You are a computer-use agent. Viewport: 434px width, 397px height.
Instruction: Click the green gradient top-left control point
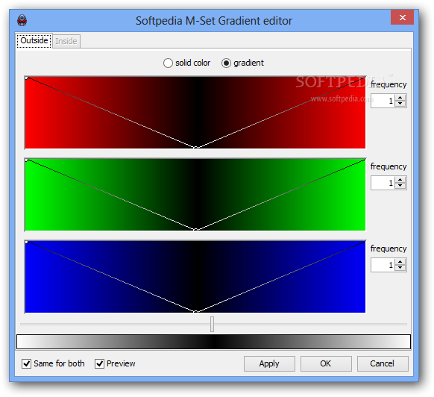27,160
